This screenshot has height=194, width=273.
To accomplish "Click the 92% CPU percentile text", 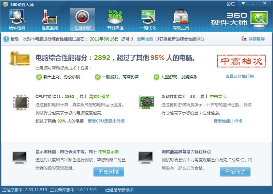I will 61,121.
